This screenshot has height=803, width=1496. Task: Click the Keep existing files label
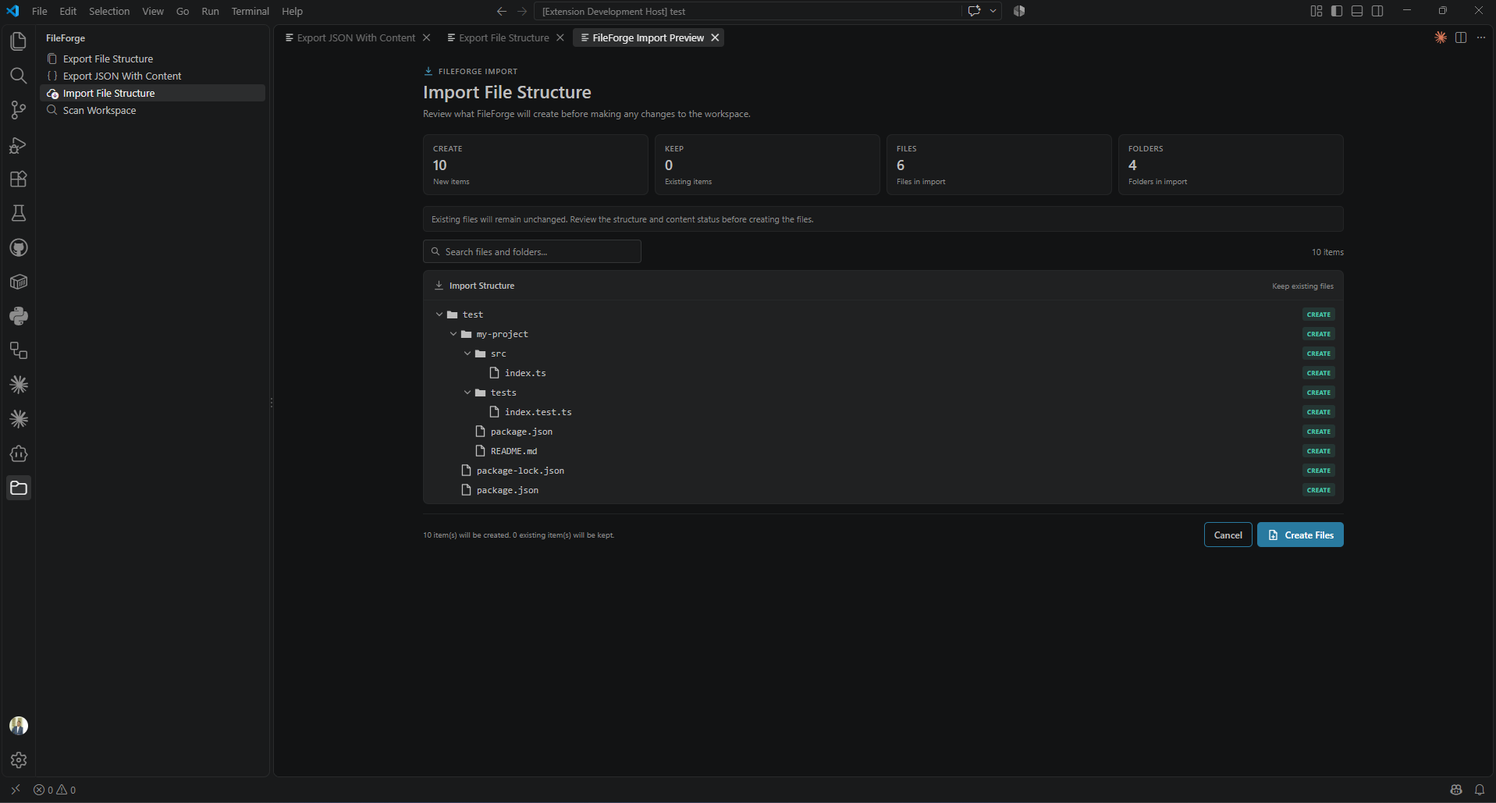click(x=1302, y=286)
